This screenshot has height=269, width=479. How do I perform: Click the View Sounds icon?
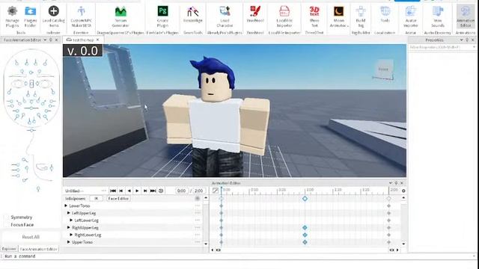click(437, 16)
